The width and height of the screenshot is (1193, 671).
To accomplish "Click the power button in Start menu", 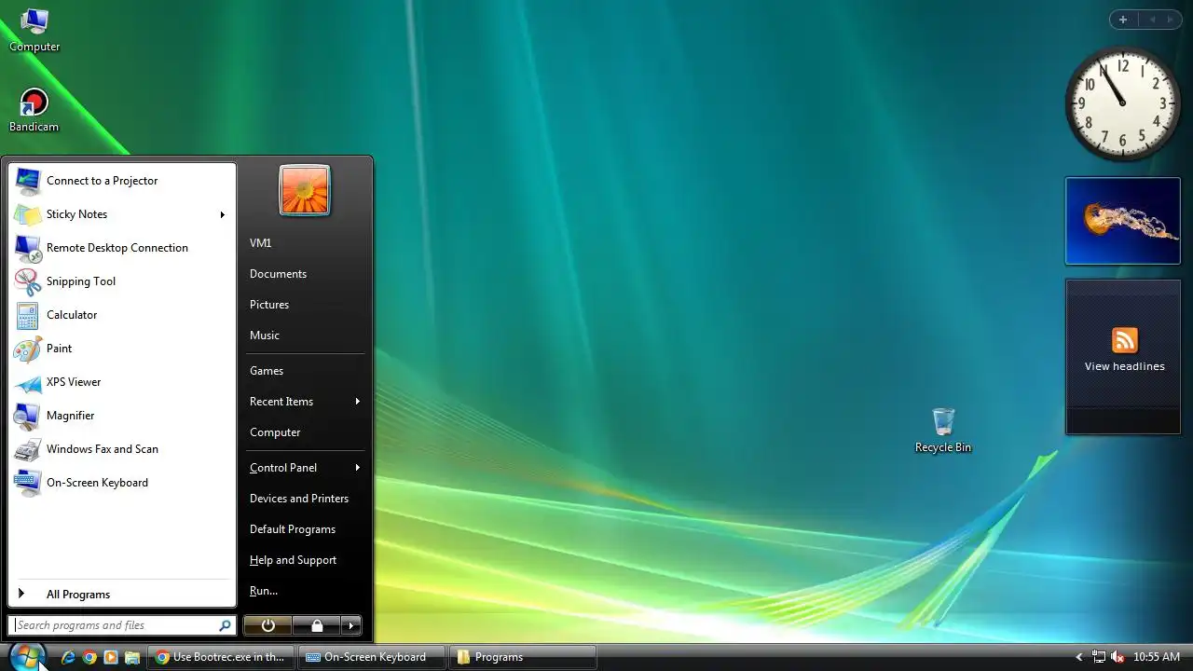I will click(x=267, y=625).
